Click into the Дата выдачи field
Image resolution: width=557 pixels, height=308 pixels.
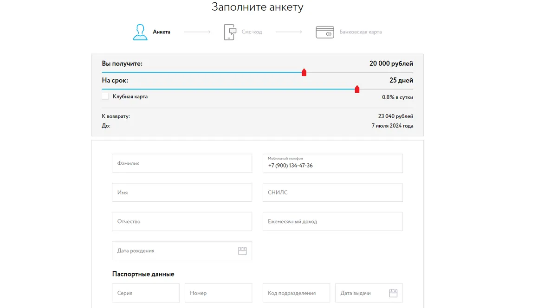369,293
